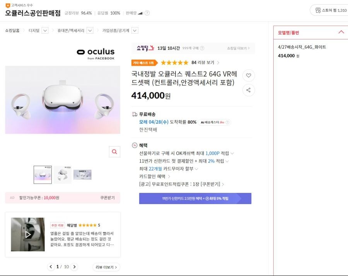Expand the 카드무이자 할부 details
This screenshot has height=276, width=348.
tap(196, 169)
